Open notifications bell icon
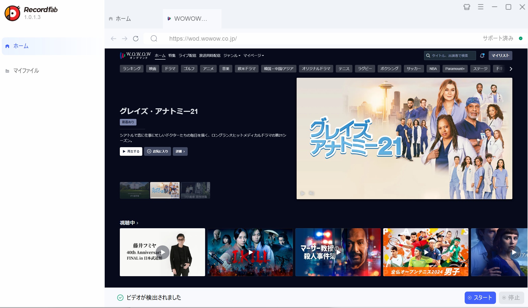The image size is (528, 308). pyautogui.click(x=482, y=56)
